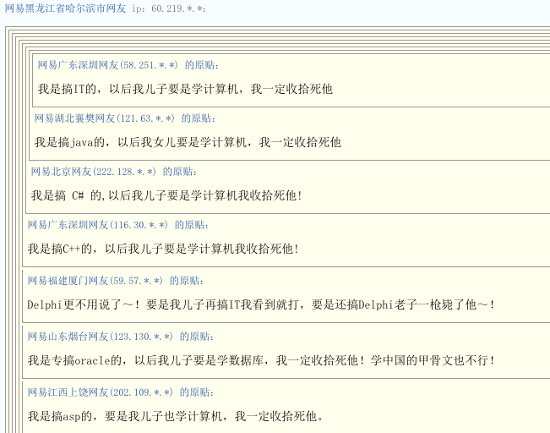Click the 网易江西上饶网友 (202.109.*.*) author link
Viewport: 550px width, 433px height.
coord(100,392)
